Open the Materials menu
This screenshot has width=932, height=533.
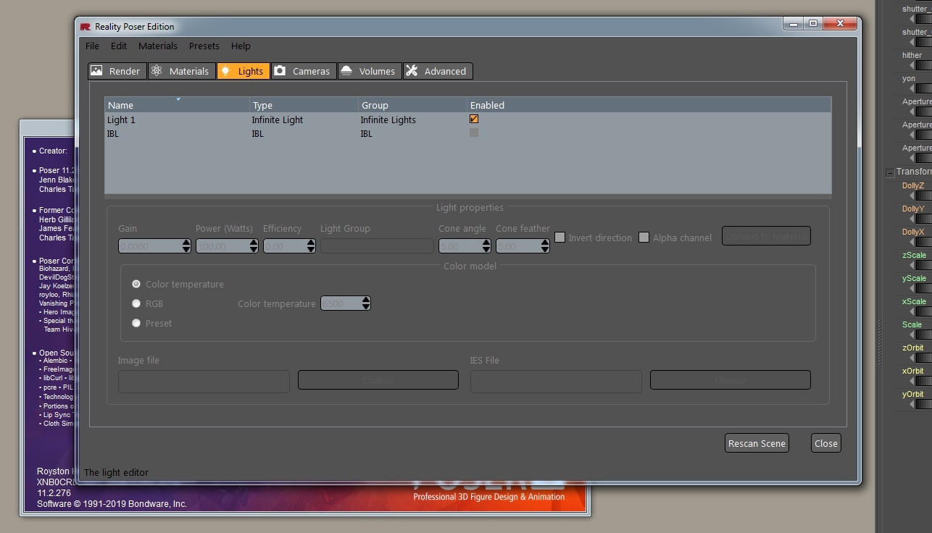click(158, 46)
